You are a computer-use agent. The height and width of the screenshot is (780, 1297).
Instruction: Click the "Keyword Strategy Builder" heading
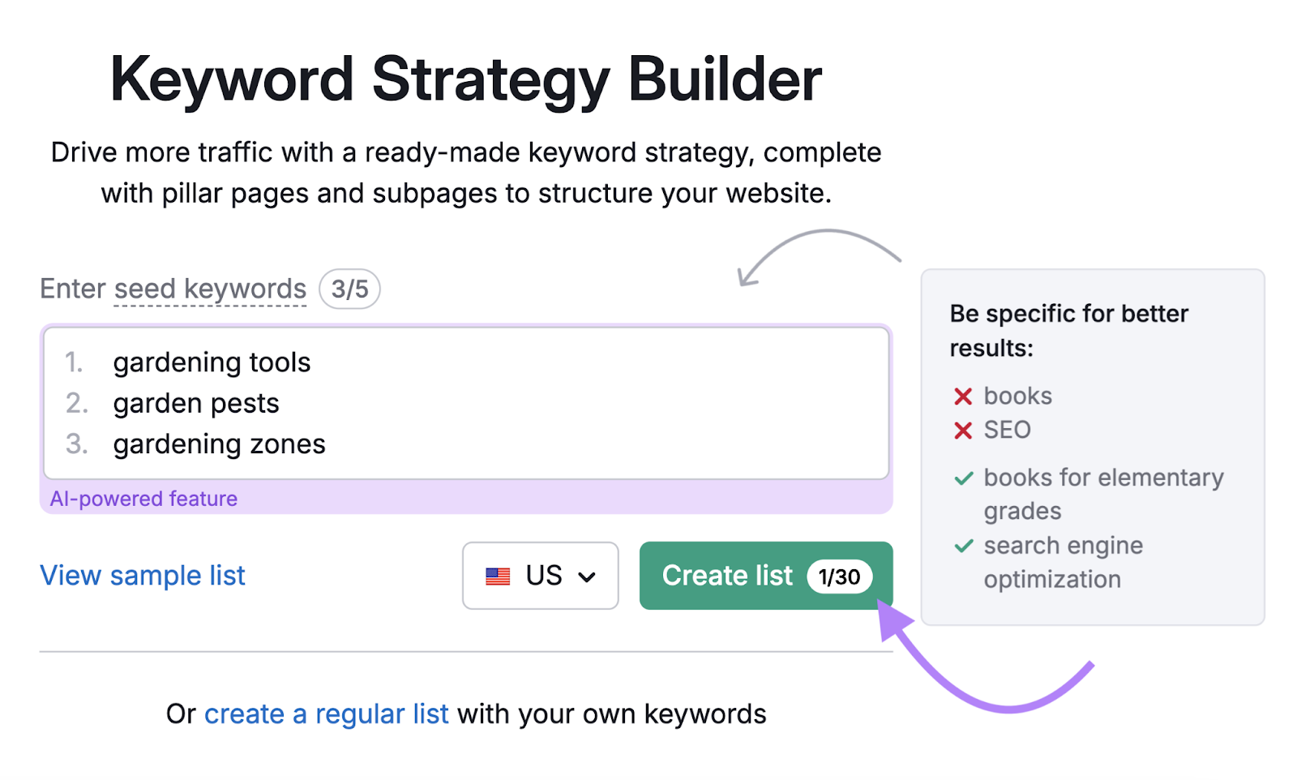point(466,77)
